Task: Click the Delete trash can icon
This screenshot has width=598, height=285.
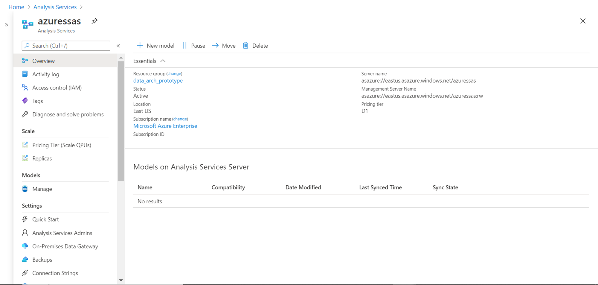Action: (x=245, y=46)
